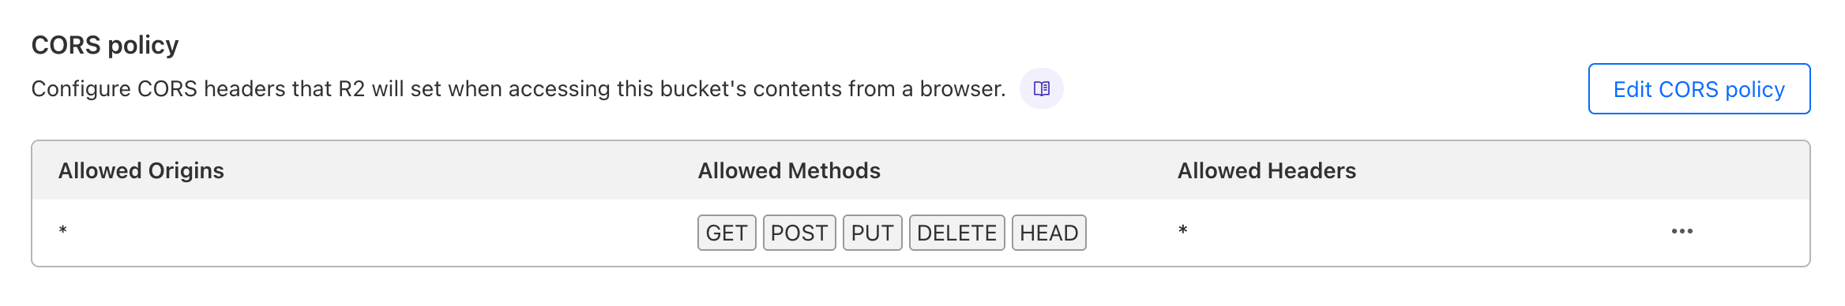Select the HEAD method tag
Screen dimensions: 1845x306
(x=1049, y=233)
